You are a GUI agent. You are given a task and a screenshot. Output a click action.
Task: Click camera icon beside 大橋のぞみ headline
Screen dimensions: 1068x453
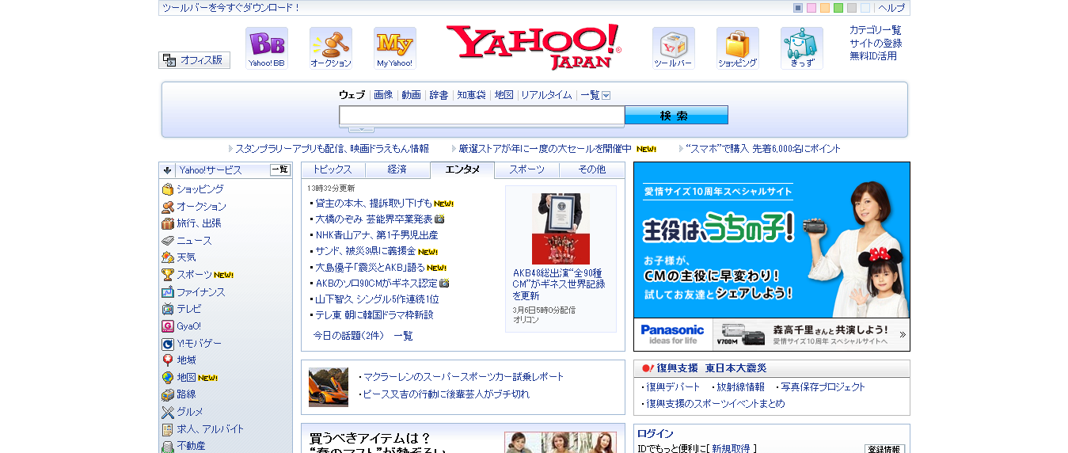click(439, 219)
